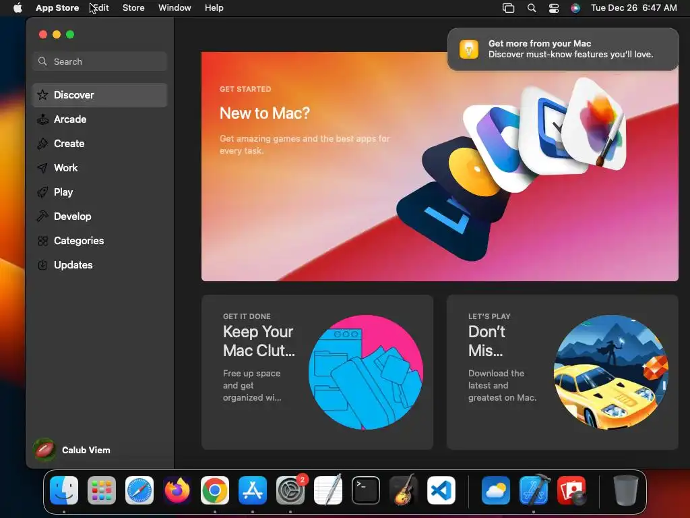Open the New to Mac? featured banner
Image resolution: width=690 pixels, height=518 pixels.
(x=439, y=167)
